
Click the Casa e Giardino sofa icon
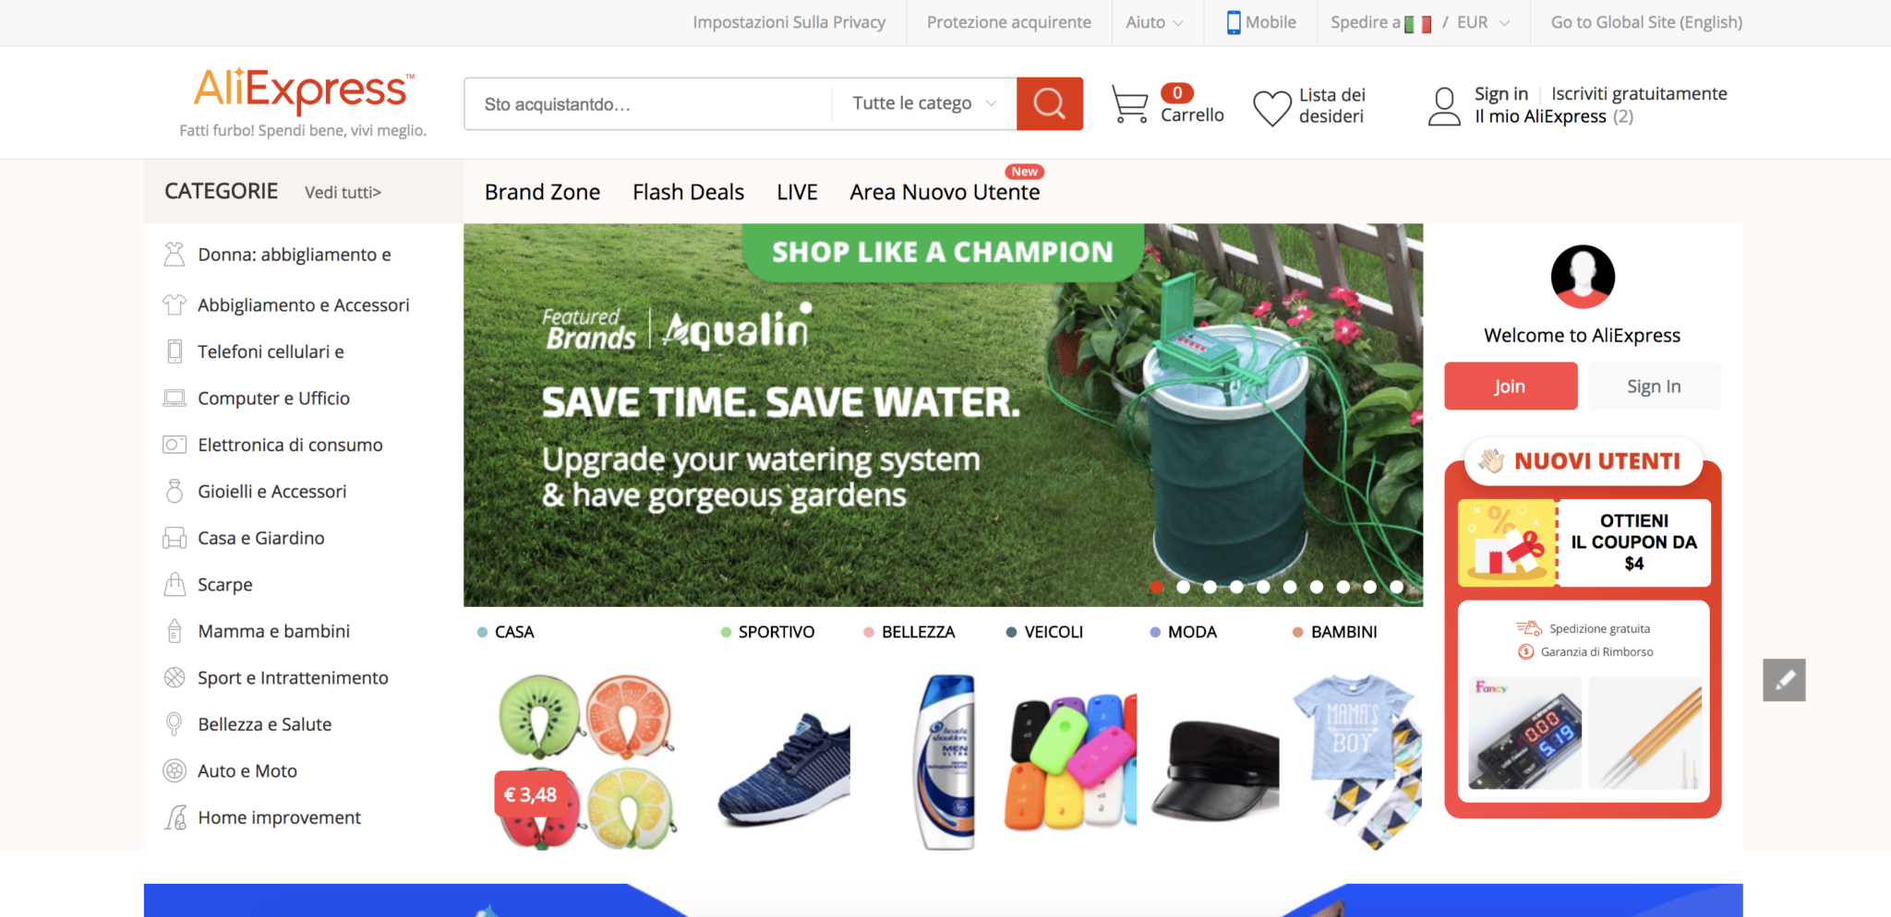[x=175, y=538]
